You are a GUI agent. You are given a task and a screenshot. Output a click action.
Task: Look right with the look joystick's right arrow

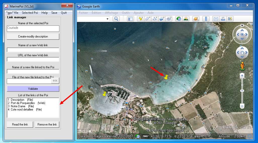click(246, 34)
